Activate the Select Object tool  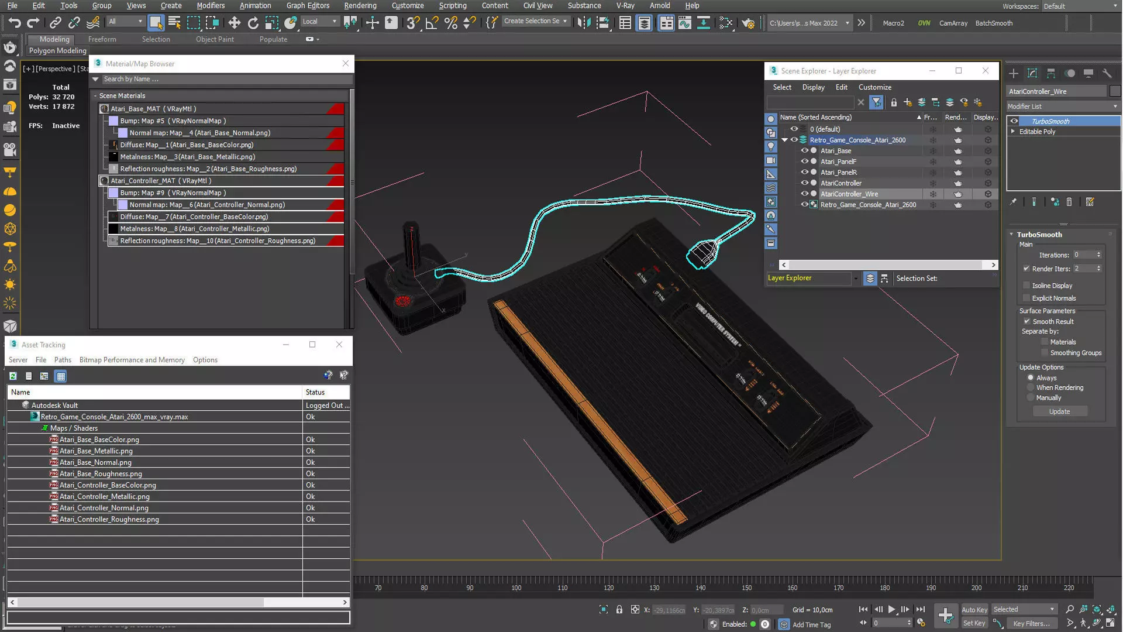coord(156,23)
